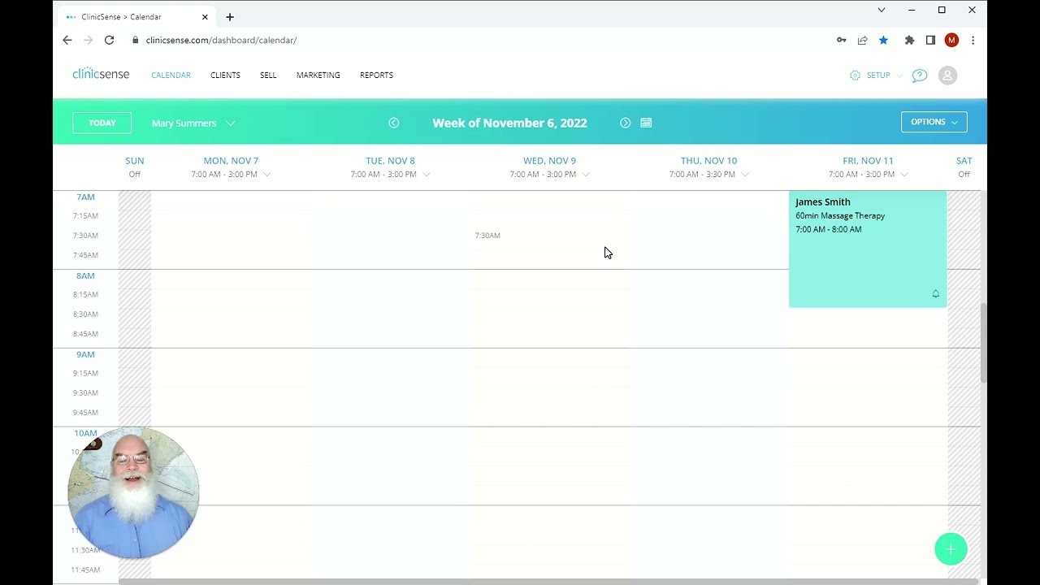Open the help chat bubble icon
Screen dimensions: 1040x585
[x=919, y=76]
